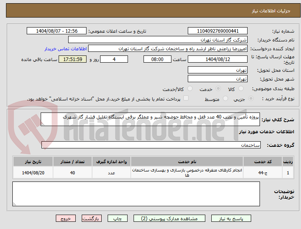Click the اطلاعات خدمات مورد نیاز heading

click(x=266, y=132)
